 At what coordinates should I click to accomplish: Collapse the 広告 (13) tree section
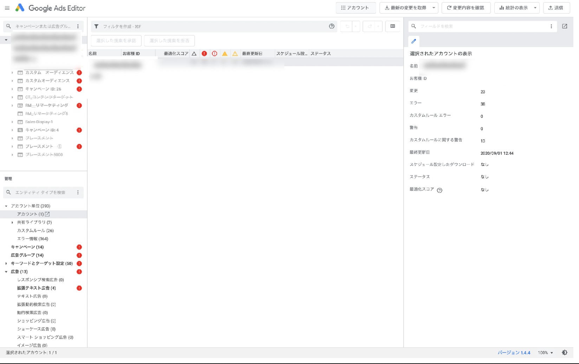point(6,272)
